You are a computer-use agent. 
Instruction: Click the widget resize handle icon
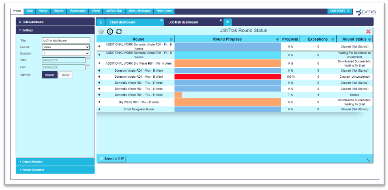click(368, 160)
